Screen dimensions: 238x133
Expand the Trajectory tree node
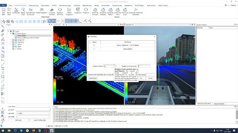(11, 42)
